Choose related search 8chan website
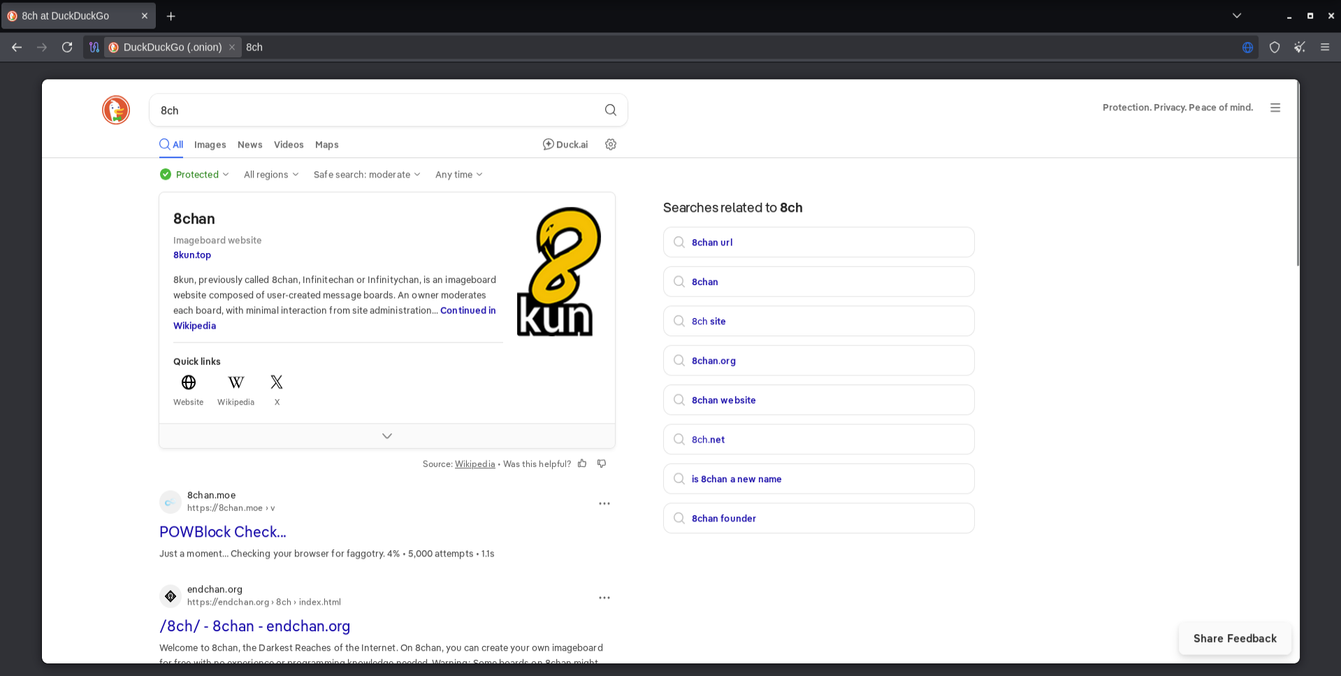This screenshot has height=676, width=1341. pyautogui.click(x=819, y=401)
